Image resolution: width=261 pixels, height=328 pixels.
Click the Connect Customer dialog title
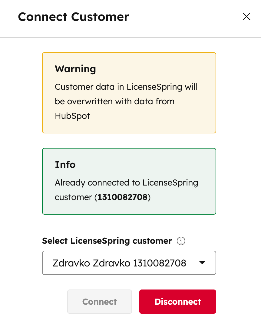74,17
